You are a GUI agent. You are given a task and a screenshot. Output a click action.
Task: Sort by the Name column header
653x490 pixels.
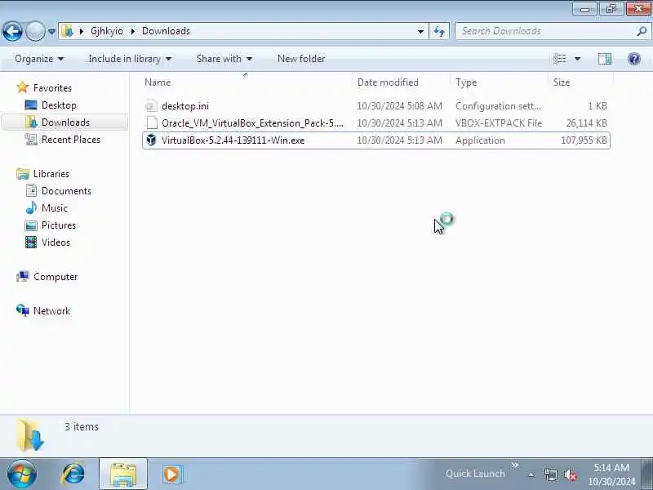click(x=247, y=82)
